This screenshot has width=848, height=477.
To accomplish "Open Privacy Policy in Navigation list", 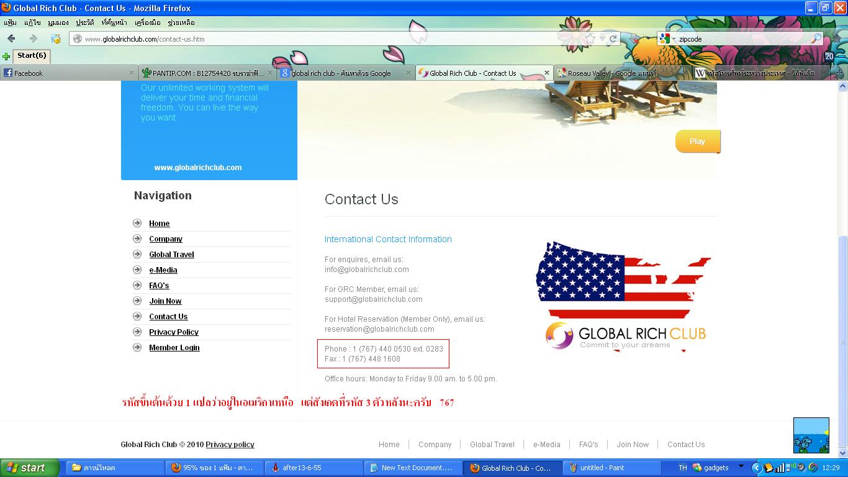I will (x=174, y=332).
